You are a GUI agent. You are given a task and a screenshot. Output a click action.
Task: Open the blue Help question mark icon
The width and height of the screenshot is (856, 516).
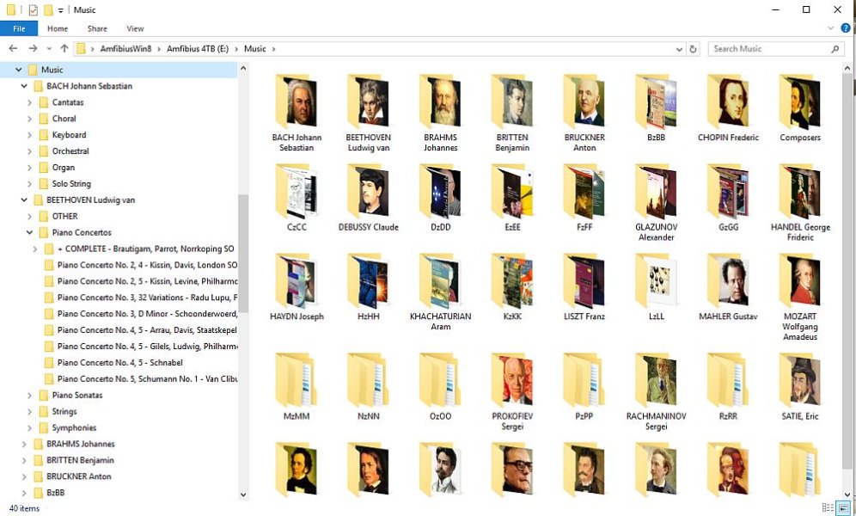[x=845, y=28]
